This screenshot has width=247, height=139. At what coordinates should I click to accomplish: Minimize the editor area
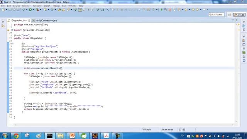[232, 20]
